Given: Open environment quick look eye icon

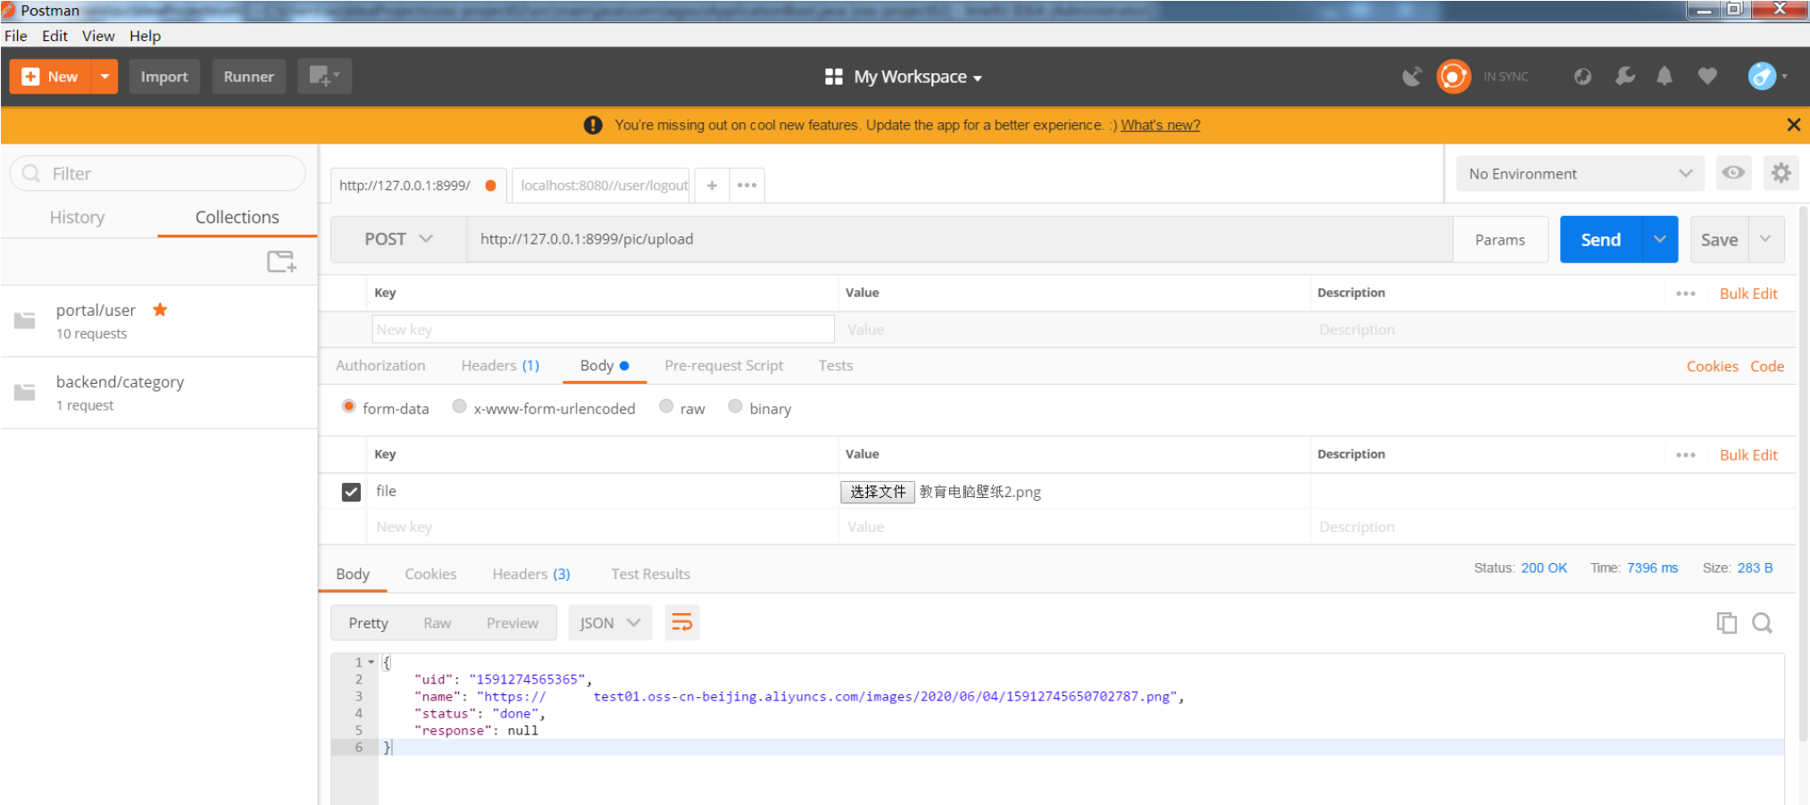Looking at the screenshot, I should tap(1732, 173).
